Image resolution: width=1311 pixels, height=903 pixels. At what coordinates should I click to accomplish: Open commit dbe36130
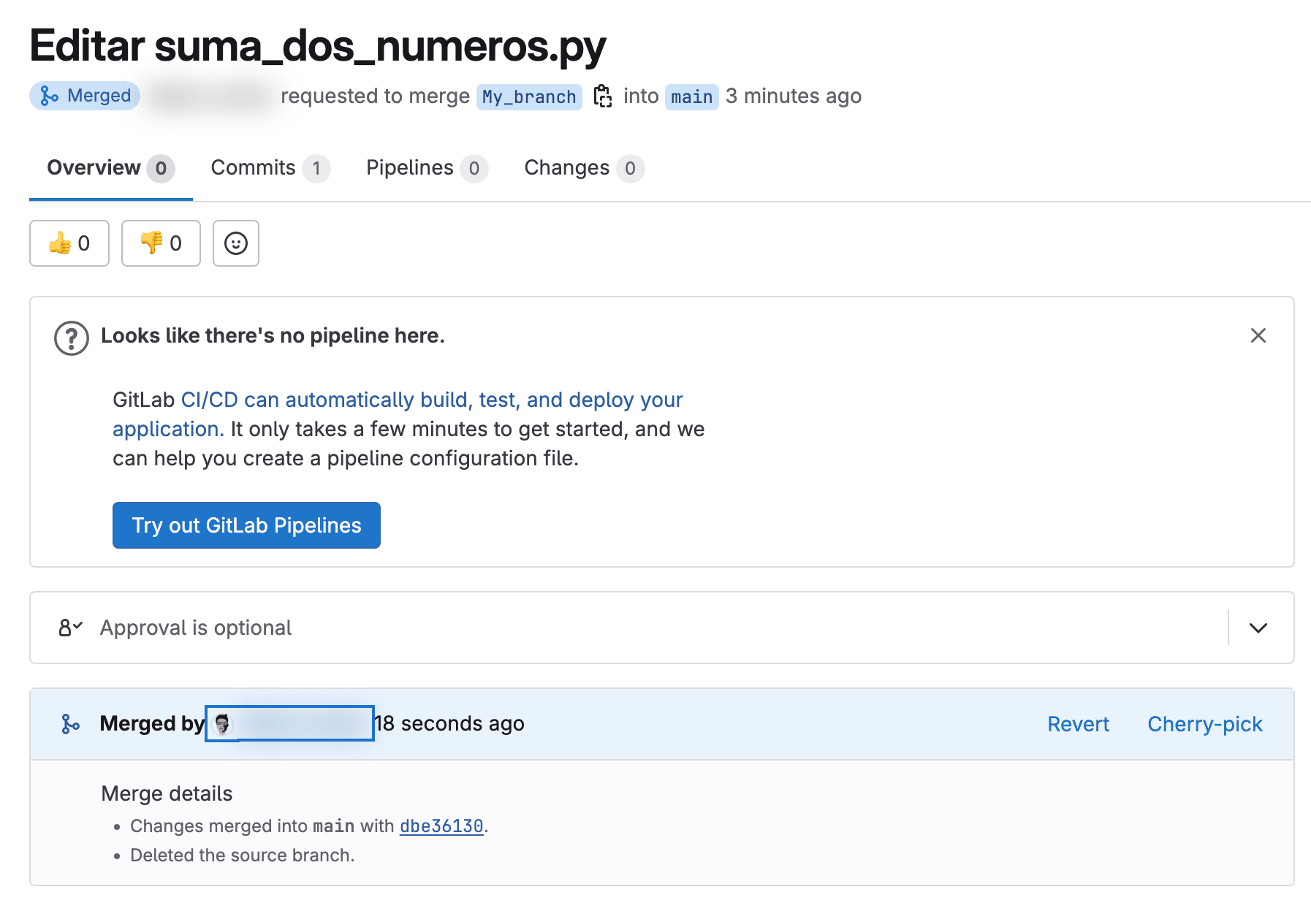441,826
